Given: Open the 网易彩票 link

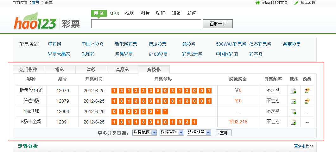Looking at the screenshot, I should point(124,54).
